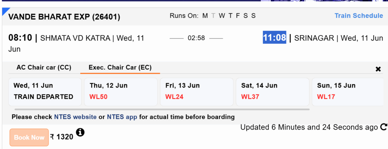Click Wed, 11 Jun Train Departed card
This screenshot has width=388, height=149.
point(45,92)
